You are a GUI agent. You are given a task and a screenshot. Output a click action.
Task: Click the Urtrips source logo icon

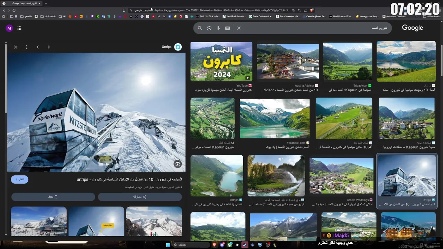178,47
